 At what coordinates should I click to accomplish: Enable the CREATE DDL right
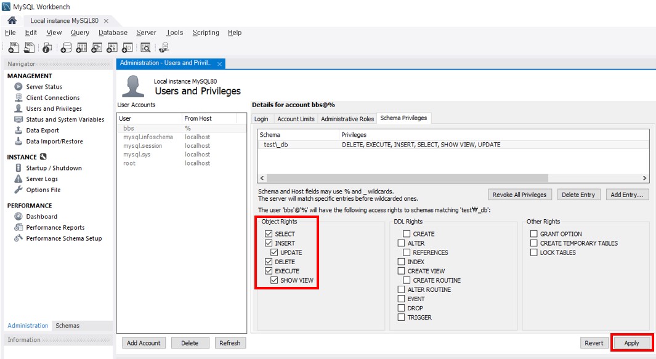click(x=407, y=234)
